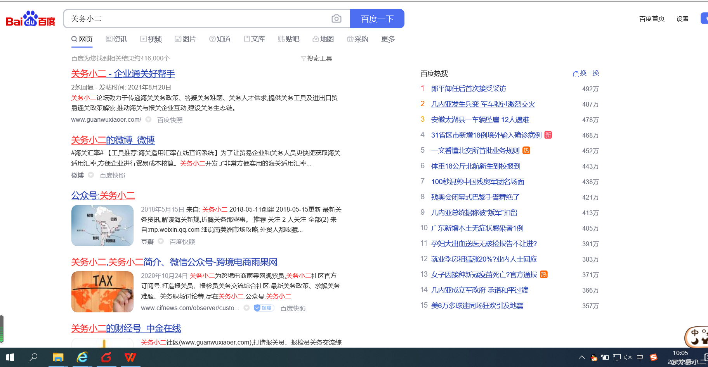The width and height of the screenshot is (708, 367).
Task: Open hot search 一文看懂北交所首批业务规则
Action: (x=475, y=151)
